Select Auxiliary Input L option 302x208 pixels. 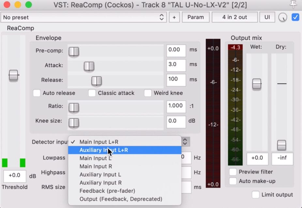(125, 174)
